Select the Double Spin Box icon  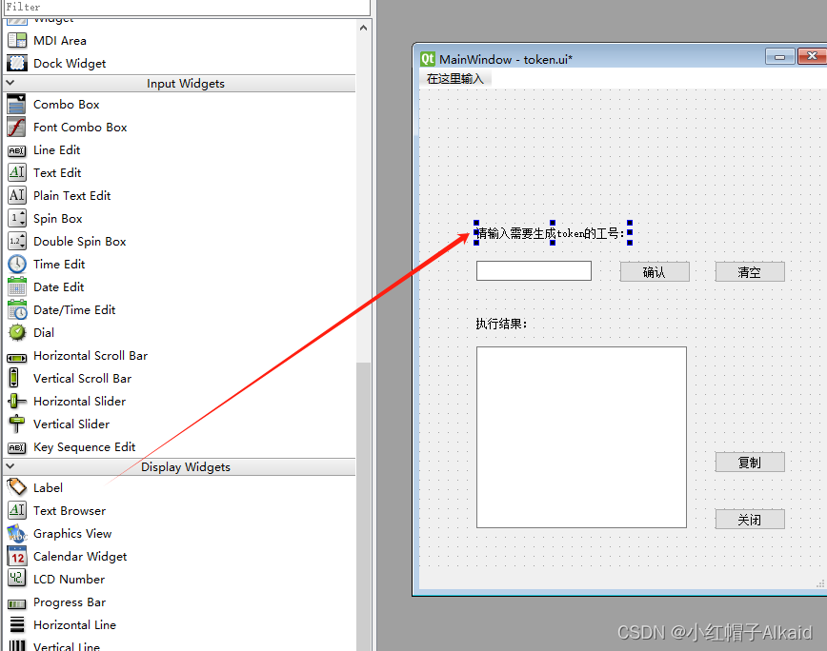[x=17, y=241]
